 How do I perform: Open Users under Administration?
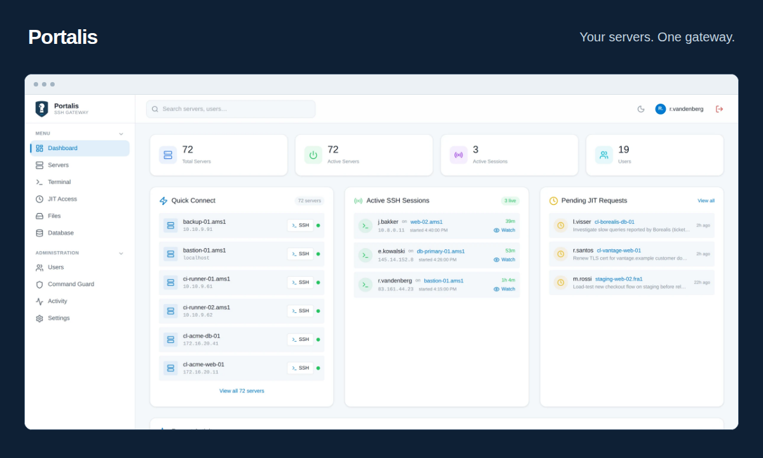[x=80, y=267]
